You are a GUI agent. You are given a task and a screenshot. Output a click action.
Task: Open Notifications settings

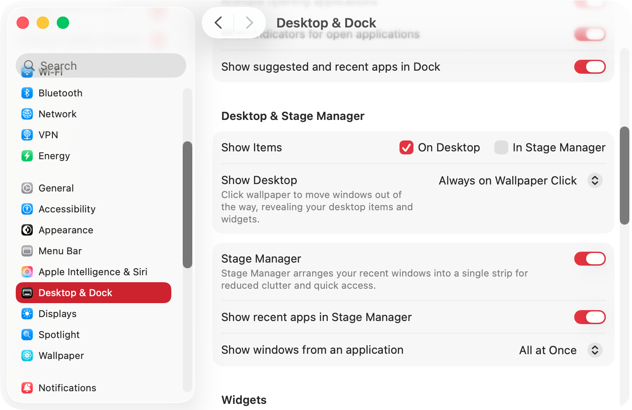click(27, 388)
